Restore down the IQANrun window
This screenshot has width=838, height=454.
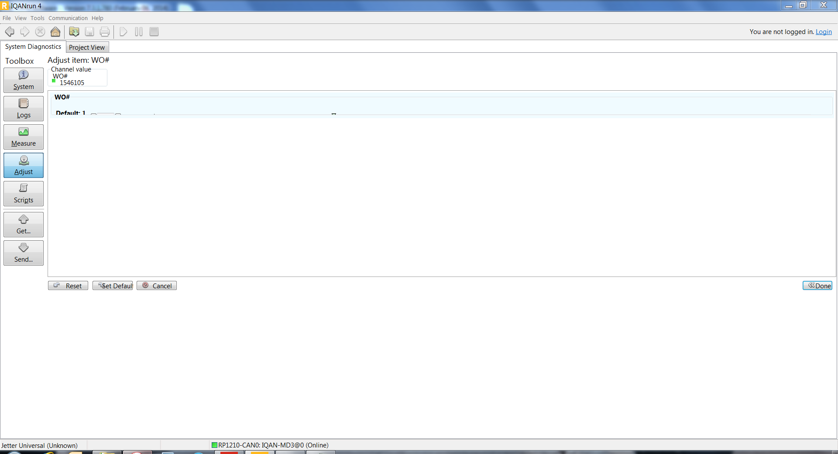click(803, 5)
